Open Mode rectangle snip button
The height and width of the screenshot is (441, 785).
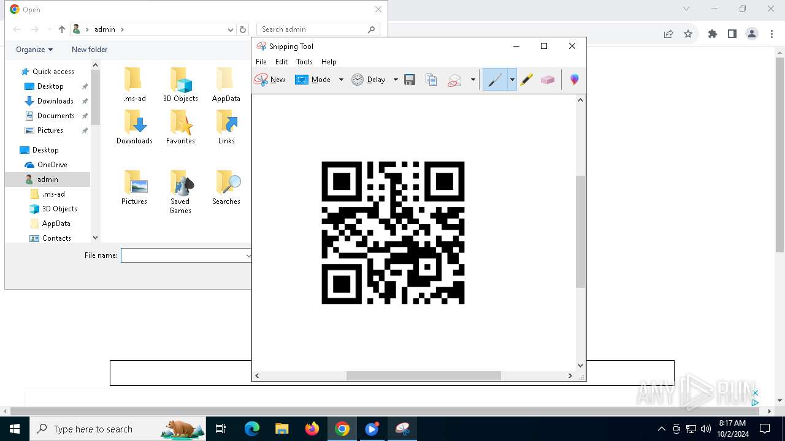(x=313, y=80)
